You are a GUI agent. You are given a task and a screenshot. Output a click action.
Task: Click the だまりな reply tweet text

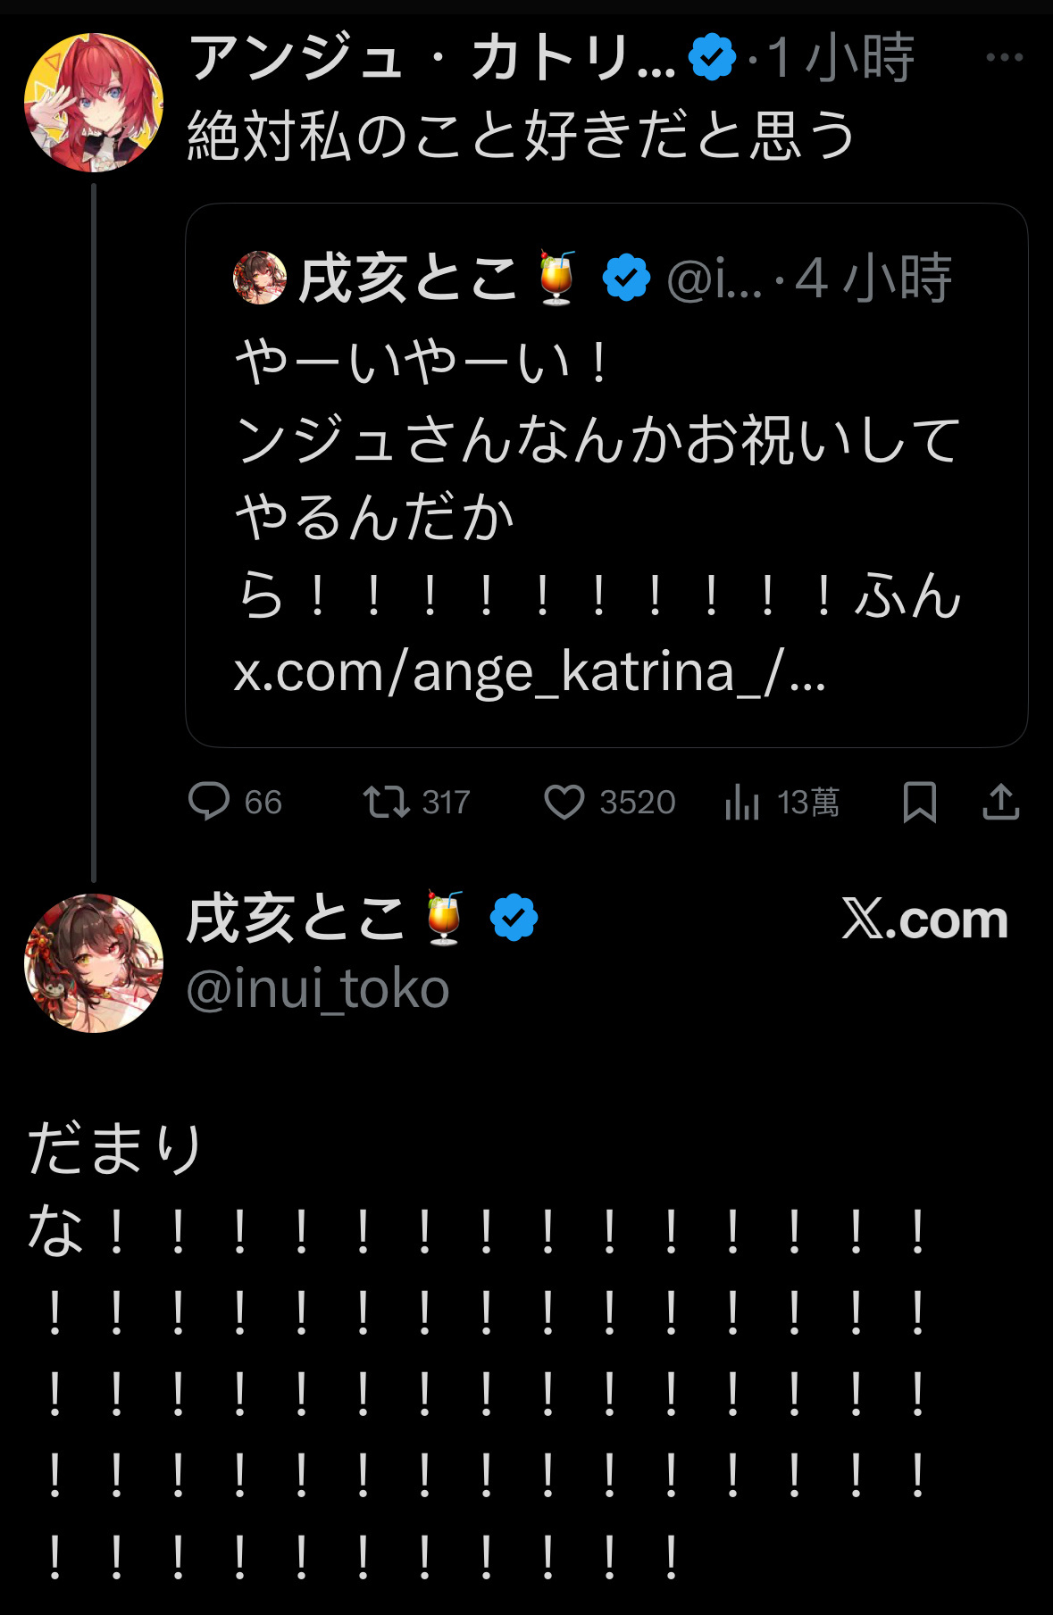pyautogui.click(x=116, y=1149)
